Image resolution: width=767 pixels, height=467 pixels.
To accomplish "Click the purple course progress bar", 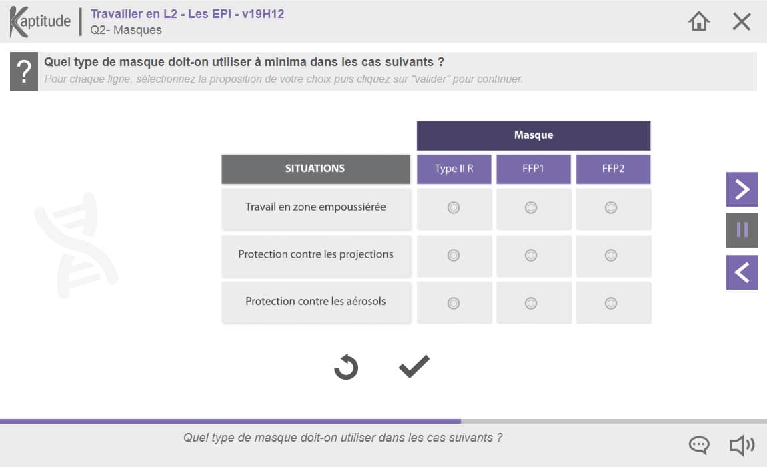I will (x=230, y=421).
